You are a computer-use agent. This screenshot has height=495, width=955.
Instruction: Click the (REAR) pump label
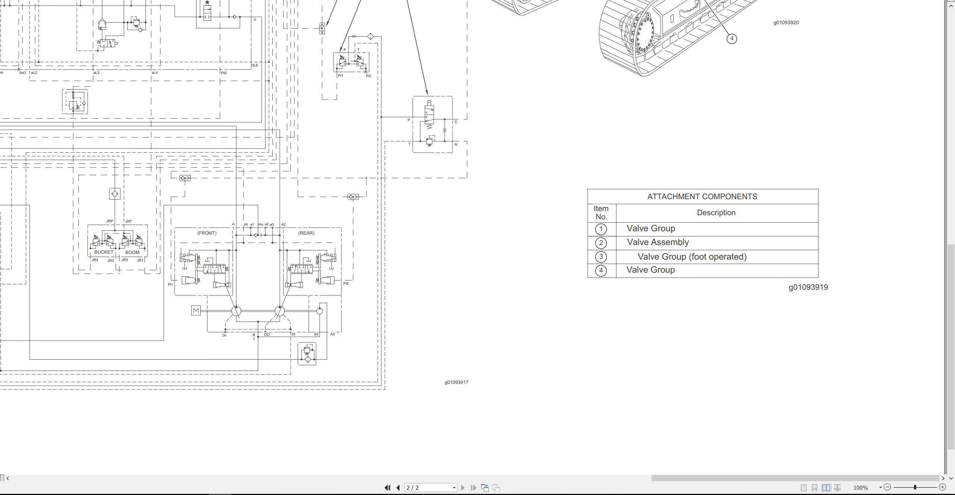click(306, 233)
